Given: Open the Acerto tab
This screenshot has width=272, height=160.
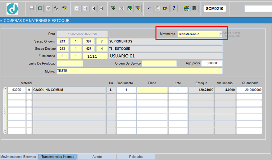Looking at the screenshot, I should coord(97,157).
